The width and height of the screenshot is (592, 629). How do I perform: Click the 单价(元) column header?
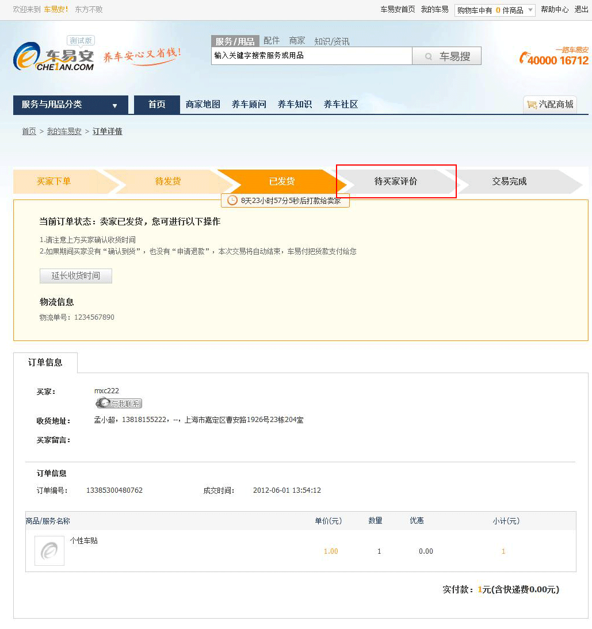329,521
